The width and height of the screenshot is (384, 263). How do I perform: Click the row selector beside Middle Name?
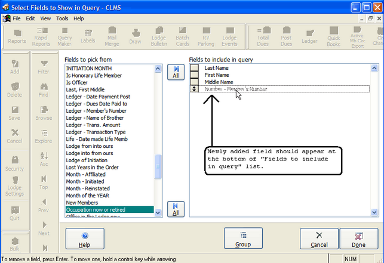tap(194, 82)
